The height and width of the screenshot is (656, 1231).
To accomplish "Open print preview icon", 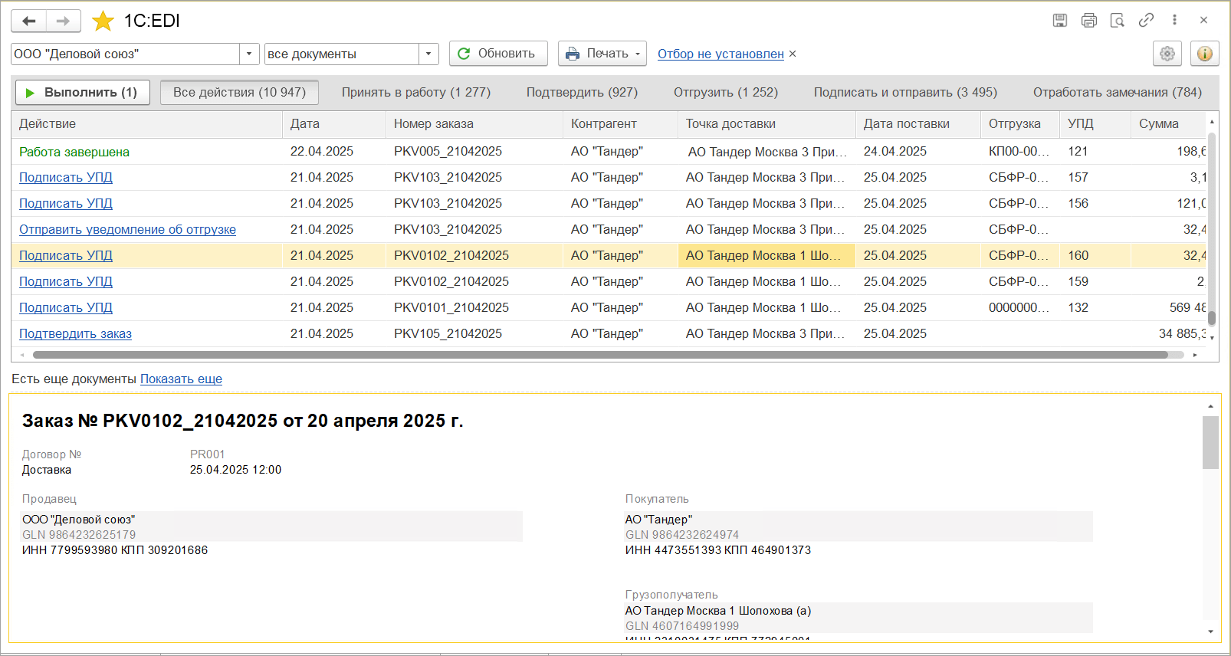I will pyautogui.click(x=1118, y=21).
